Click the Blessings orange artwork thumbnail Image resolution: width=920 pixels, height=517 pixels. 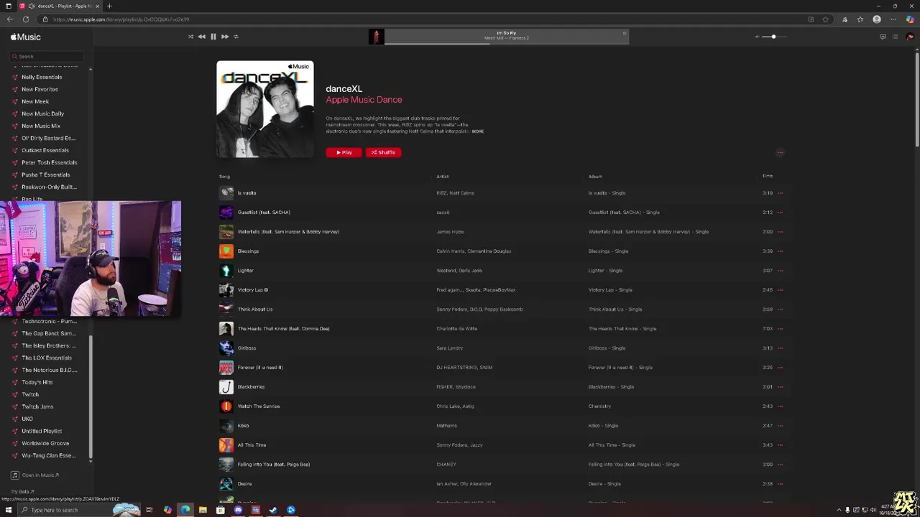[226, 251]
